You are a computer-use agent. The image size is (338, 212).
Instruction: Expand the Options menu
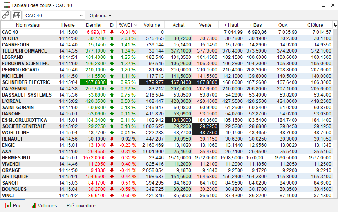(101, 16)
